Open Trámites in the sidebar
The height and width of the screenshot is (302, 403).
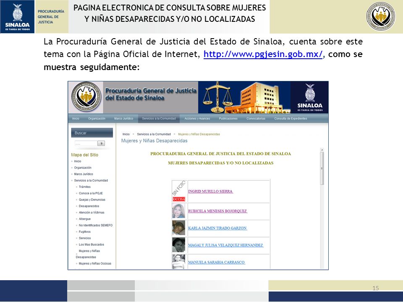[x=85, y=187]
